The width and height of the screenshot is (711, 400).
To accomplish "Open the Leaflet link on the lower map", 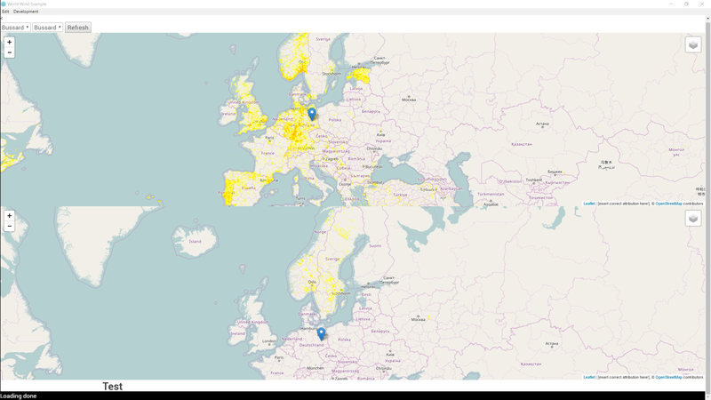I will coord(589,377).
